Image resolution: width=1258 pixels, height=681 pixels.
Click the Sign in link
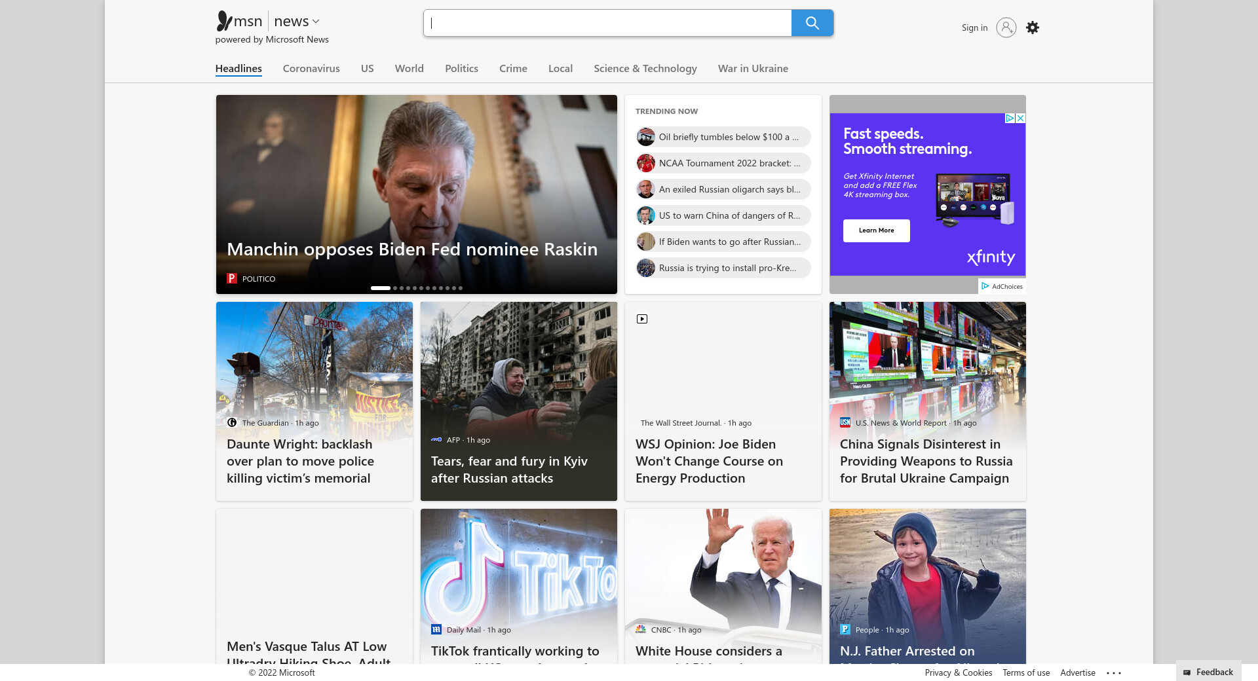(974, 28)
